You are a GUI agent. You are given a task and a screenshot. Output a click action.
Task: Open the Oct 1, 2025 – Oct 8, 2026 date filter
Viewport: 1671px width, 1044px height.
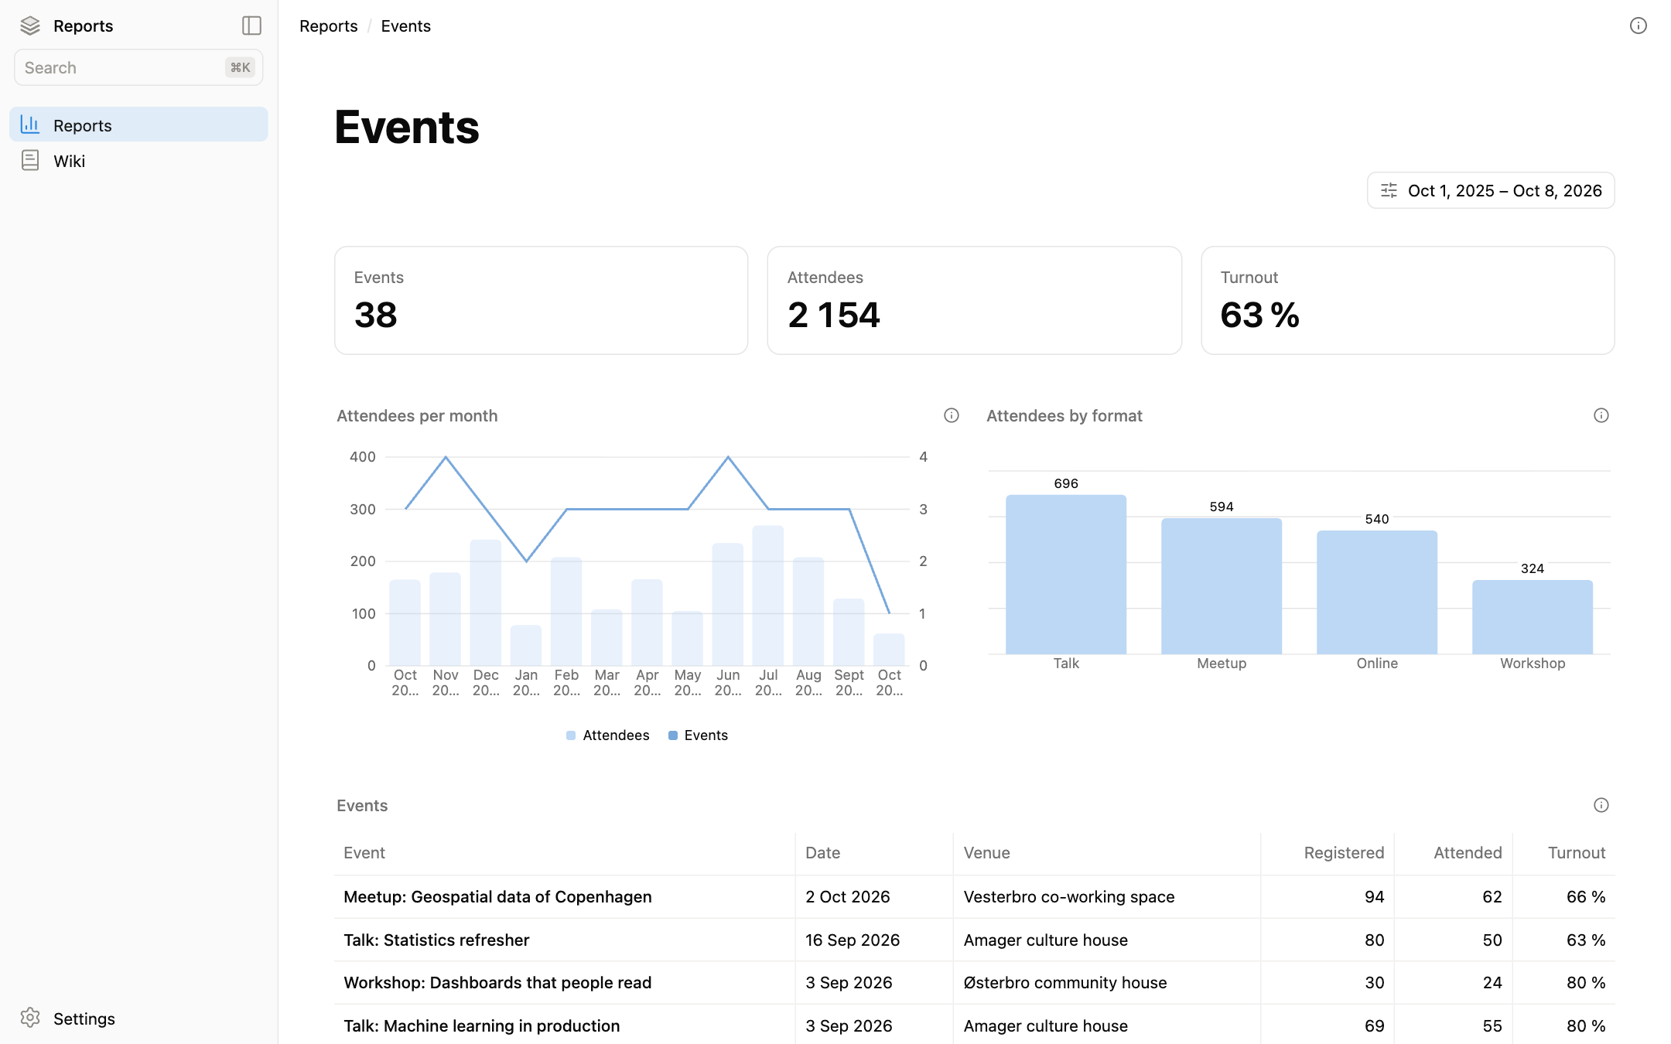click(x=1491, y=190)
